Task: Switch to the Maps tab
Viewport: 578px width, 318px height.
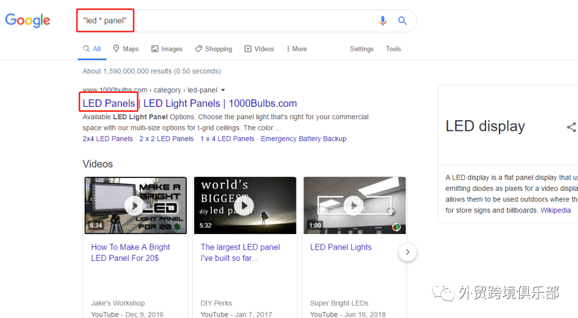Action: point(126,49)
